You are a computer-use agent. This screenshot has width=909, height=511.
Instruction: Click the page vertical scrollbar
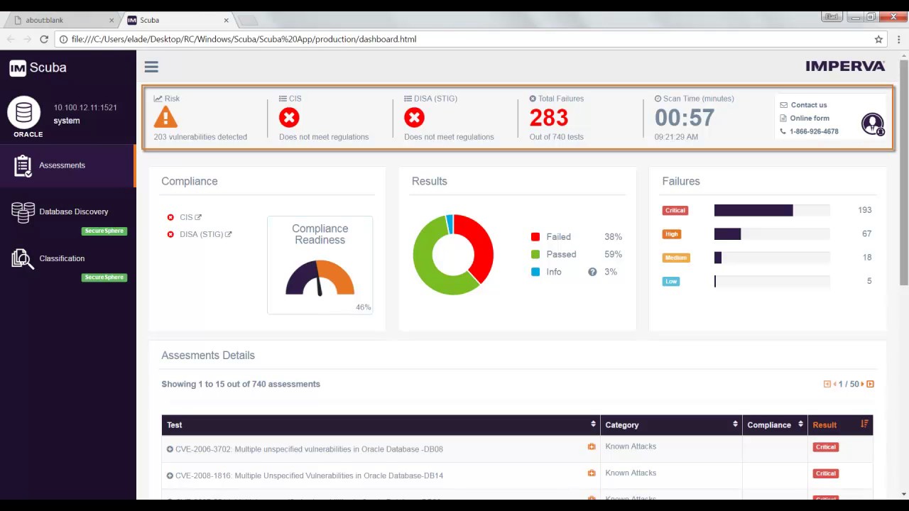coord(903,173)
